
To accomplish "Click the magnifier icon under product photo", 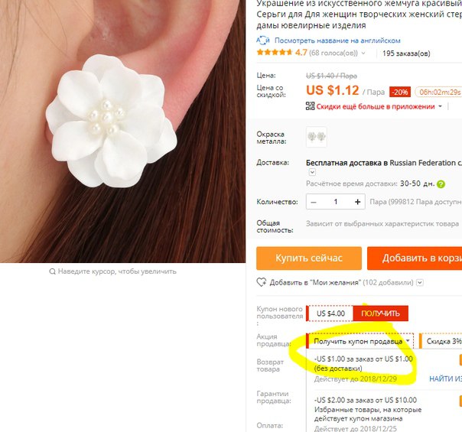I will 52,271.
